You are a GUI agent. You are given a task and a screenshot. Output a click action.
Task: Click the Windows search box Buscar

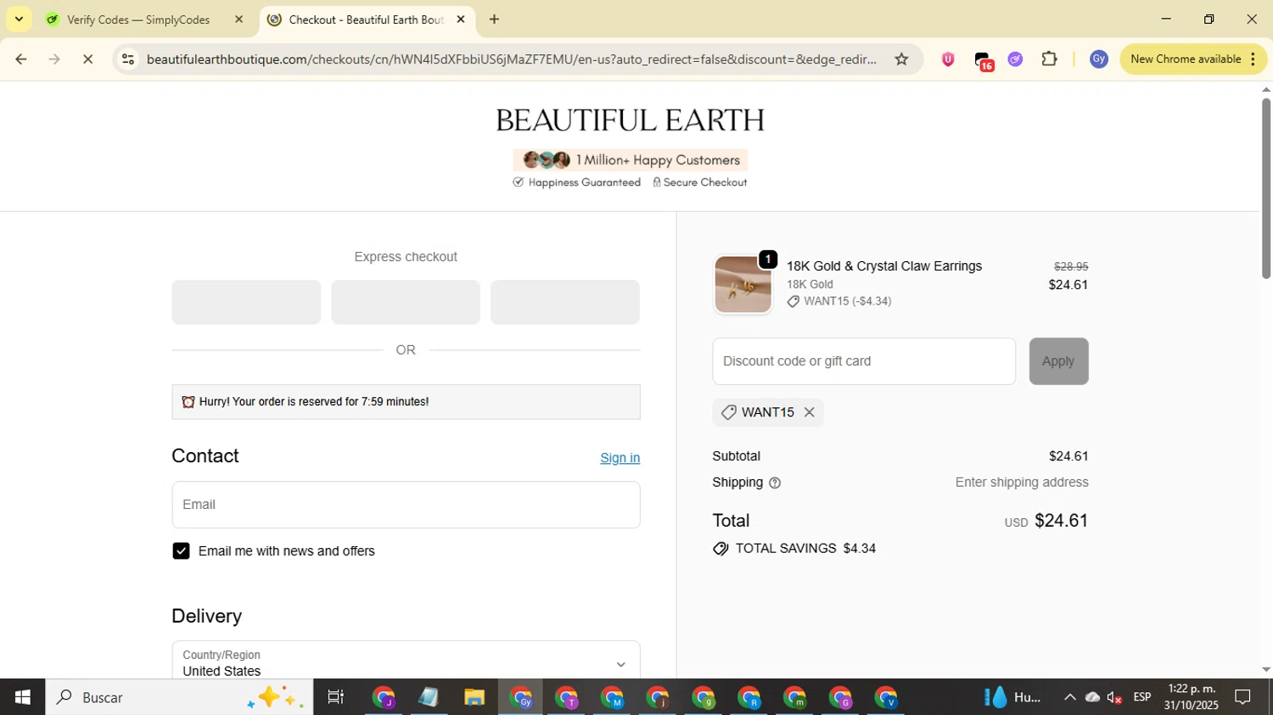[x=179, y=697]
